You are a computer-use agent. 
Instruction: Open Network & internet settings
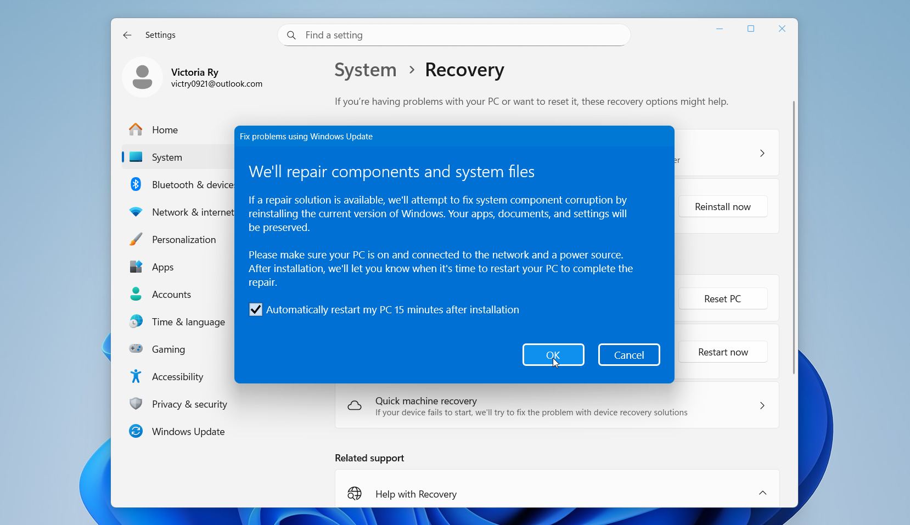coord(192,212)
